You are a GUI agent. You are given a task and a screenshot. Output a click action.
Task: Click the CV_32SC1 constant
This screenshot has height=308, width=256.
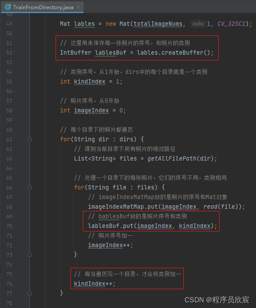[231, 24]
